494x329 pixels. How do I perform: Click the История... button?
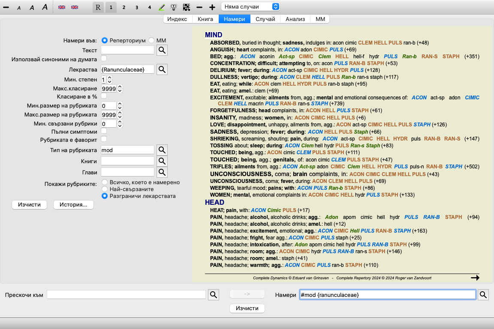(x=73, y=205)
